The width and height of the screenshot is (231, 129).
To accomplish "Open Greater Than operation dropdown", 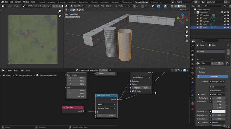I will pos(106,108).
